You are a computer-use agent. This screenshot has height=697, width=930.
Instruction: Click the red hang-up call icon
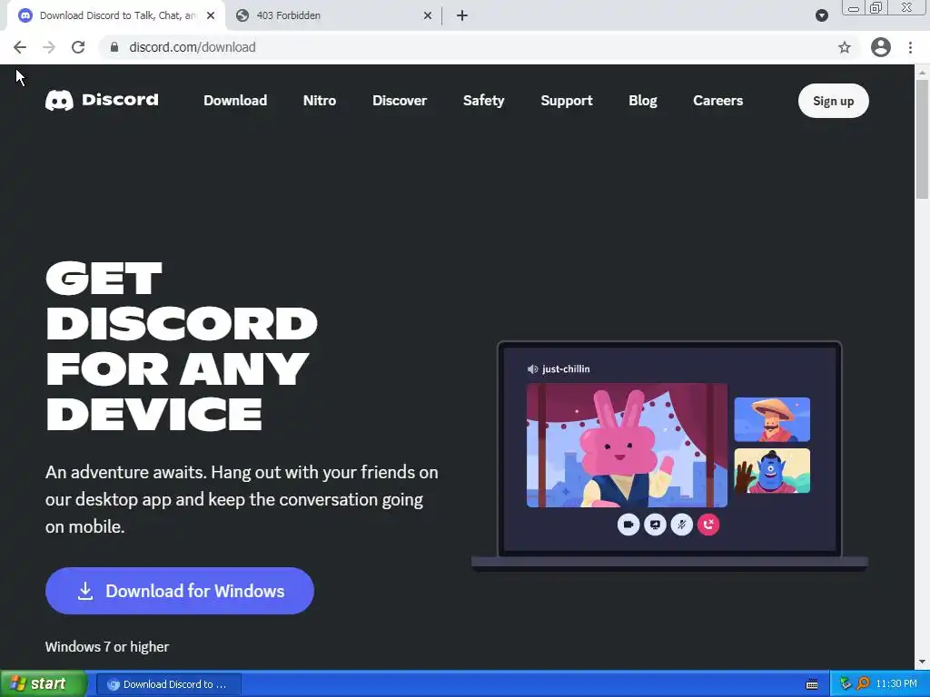coord(708,525)
